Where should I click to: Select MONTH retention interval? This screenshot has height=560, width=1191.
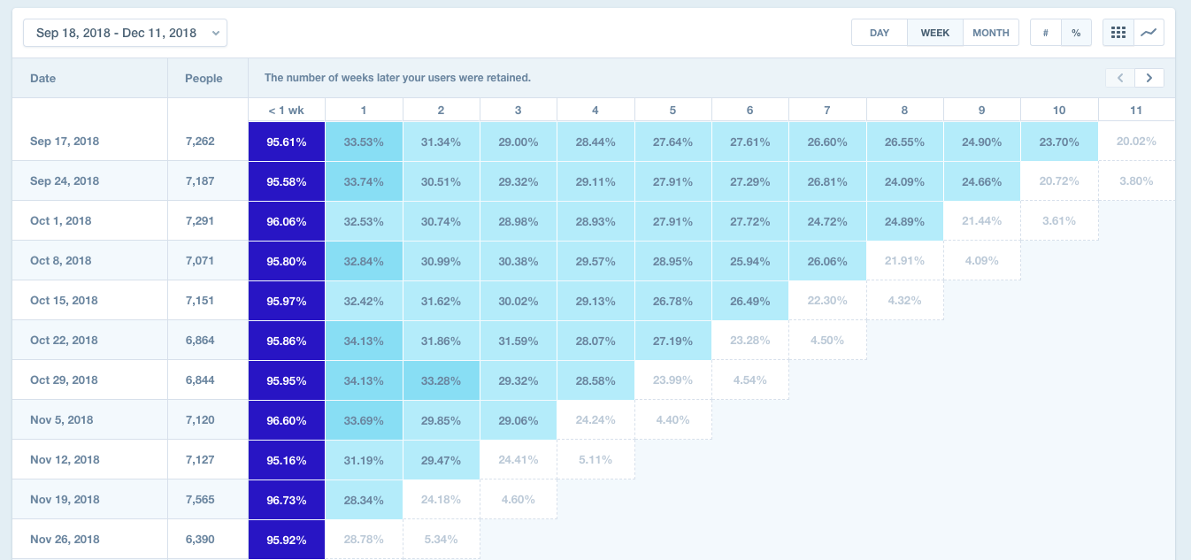(990, 33)
